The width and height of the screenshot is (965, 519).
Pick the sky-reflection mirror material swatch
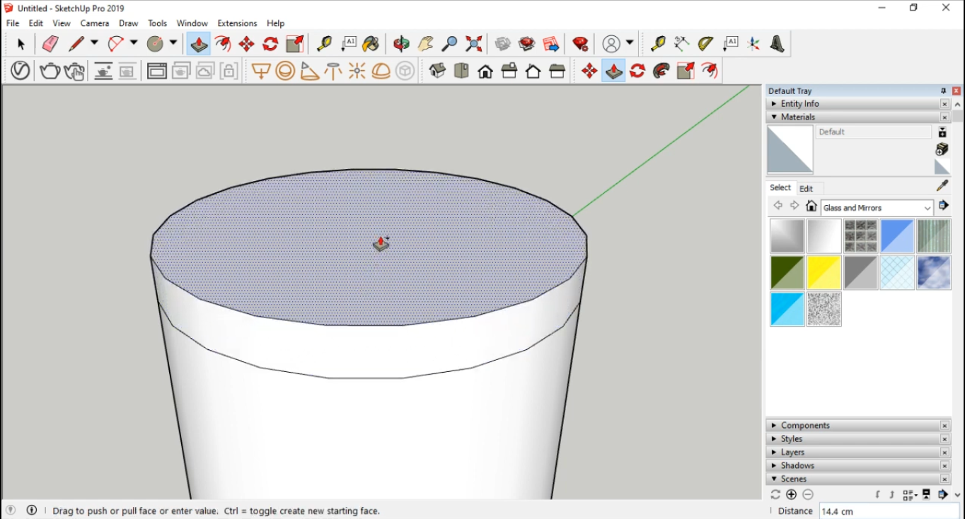pos(935,273)
